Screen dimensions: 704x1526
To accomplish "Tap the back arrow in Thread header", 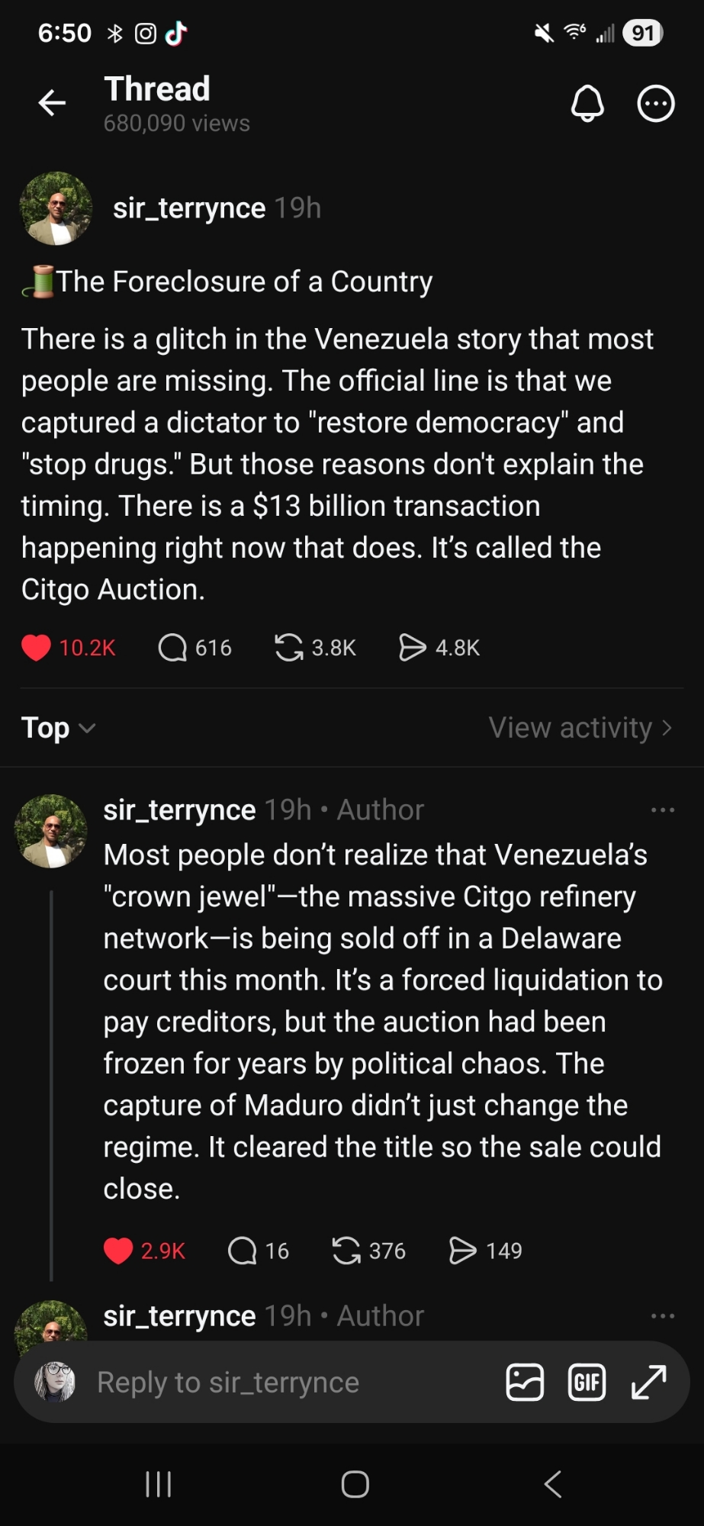I will pos(52,102).
